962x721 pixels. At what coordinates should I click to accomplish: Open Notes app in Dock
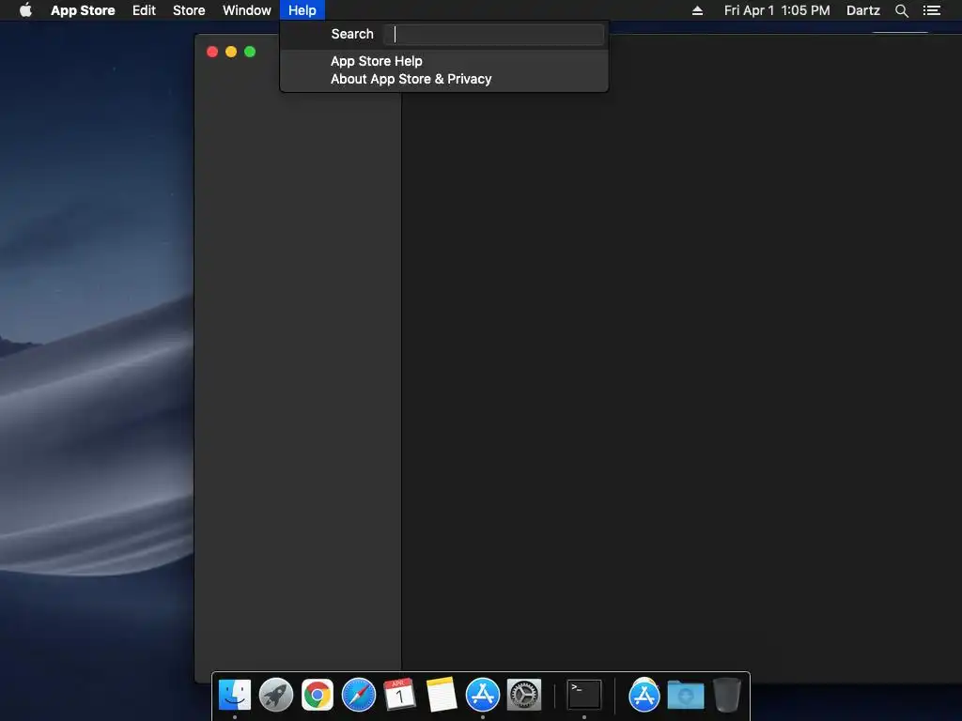tap(442, 696)
